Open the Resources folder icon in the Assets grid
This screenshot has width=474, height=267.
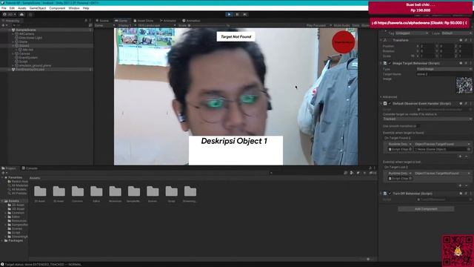[116, 191]
